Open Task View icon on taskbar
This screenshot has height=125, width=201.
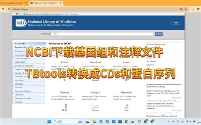click(x=88, y=122)
